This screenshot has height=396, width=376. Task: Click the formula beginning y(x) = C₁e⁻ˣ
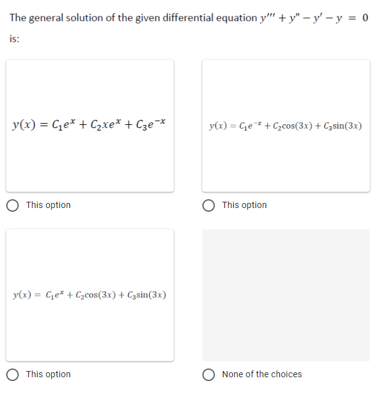coord(285,126)
